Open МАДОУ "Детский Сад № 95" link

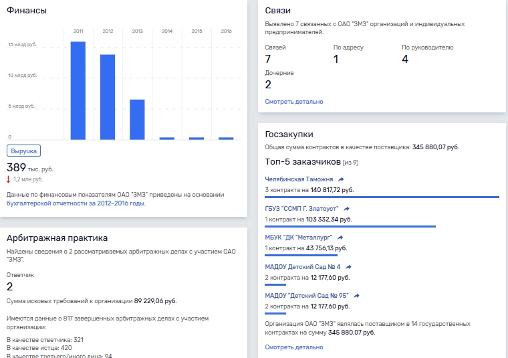(307, 296)
